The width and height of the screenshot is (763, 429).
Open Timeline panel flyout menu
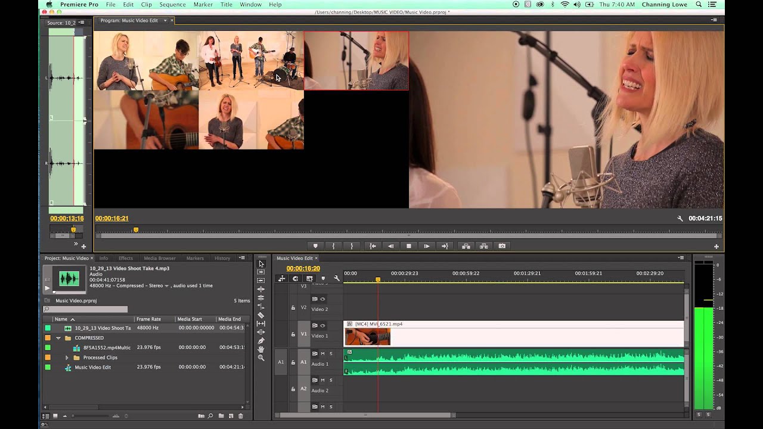coord(681,258)
